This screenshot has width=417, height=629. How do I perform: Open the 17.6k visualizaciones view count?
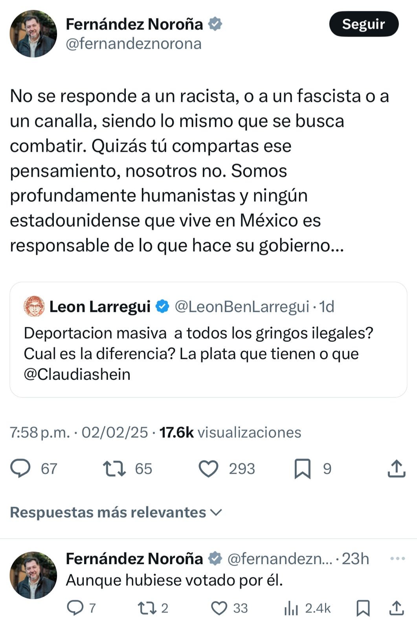230,432
